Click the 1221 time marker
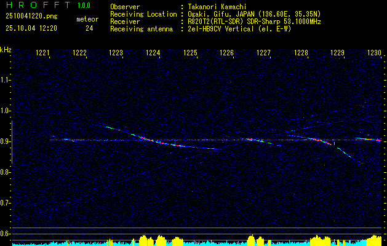387x246 pixels. tap(42, 53)
